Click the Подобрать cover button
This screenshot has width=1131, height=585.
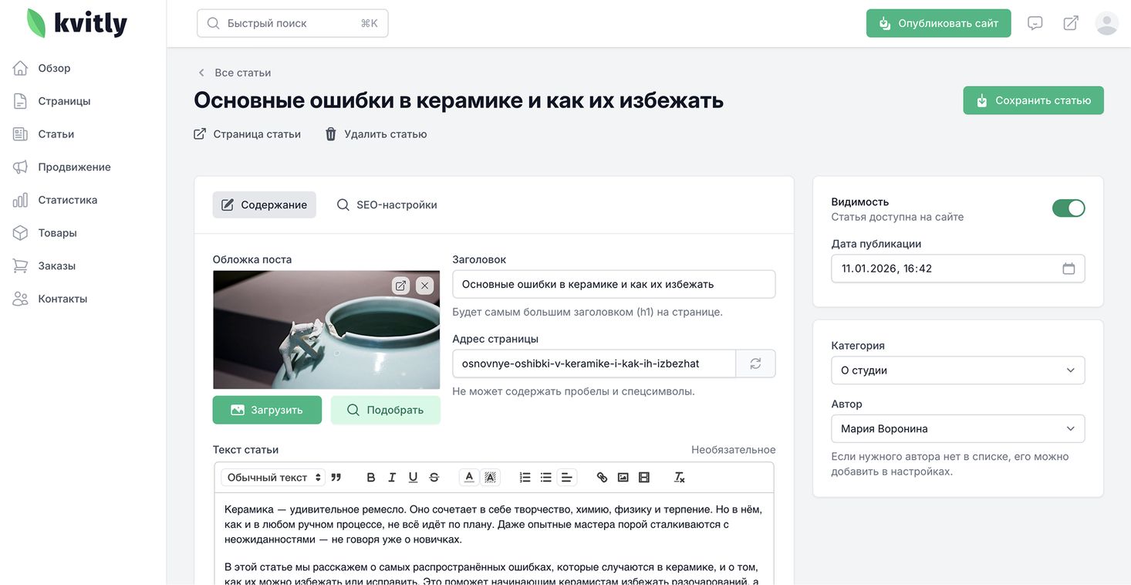pyautogui.click(x=386, y=410)
